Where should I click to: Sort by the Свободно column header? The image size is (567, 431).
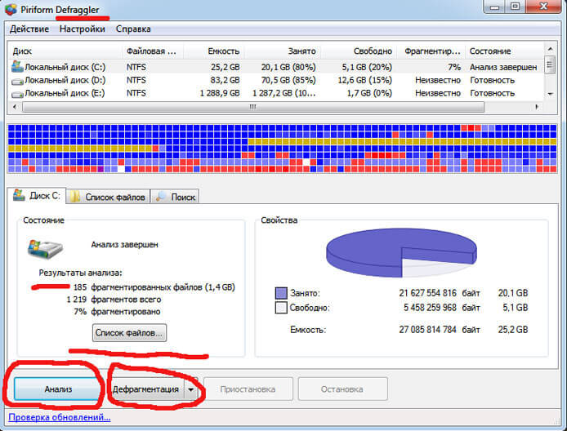click(359, 51)
